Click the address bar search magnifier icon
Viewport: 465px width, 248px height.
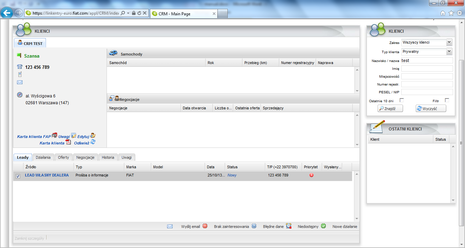click(123, 13)
